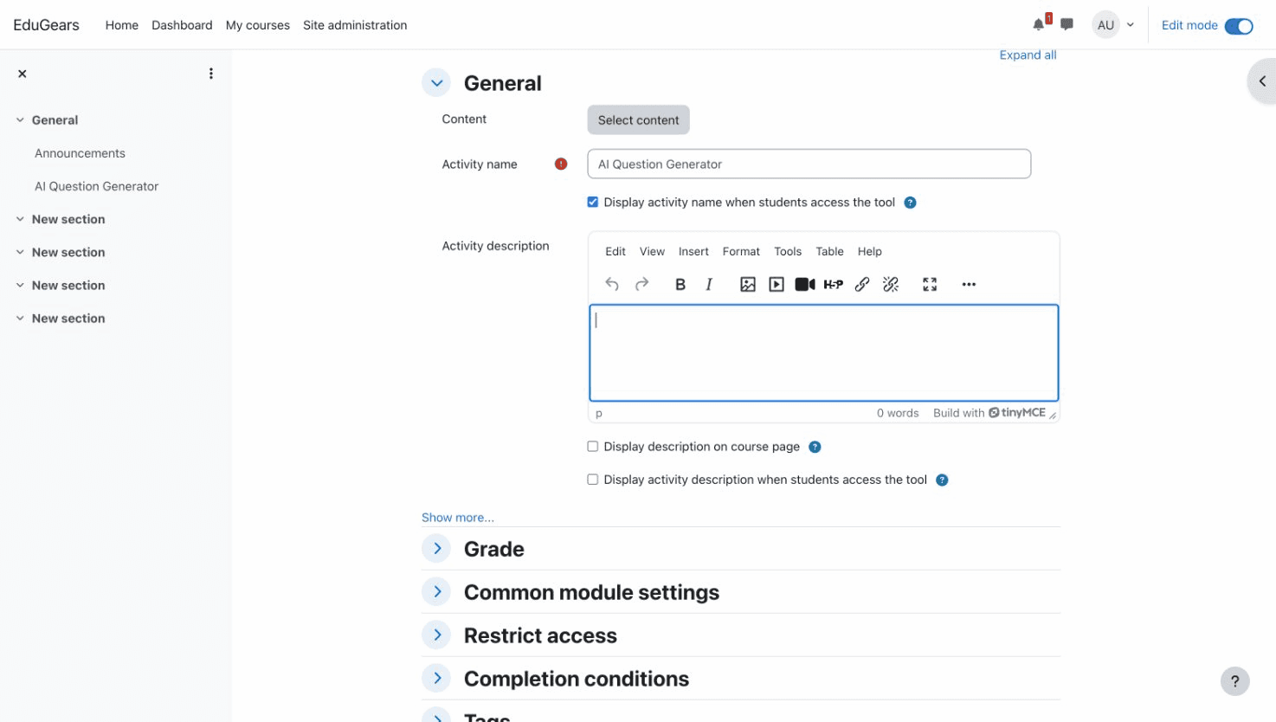Enter fullscreen mode in the editor
Viewport: 1276px width, 722px height.
click(929, 283)
